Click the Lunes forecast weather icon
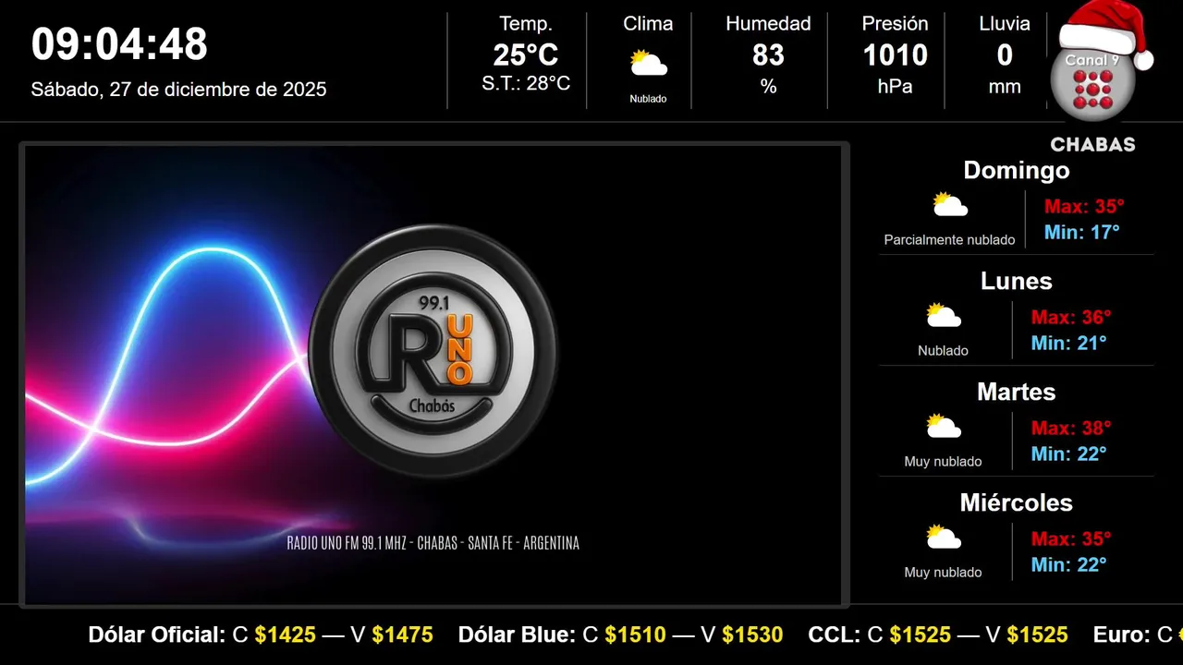 pyautogui.click(x=944, y=316)
